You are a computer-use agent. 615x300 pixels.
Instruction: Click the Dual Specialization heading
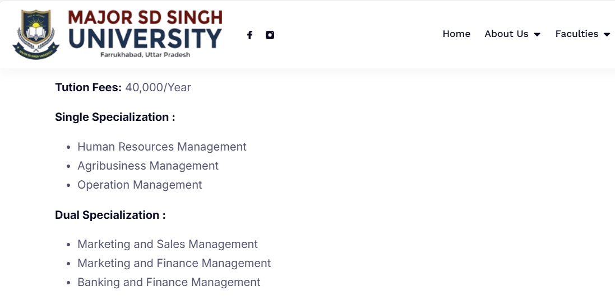point(110,215)
